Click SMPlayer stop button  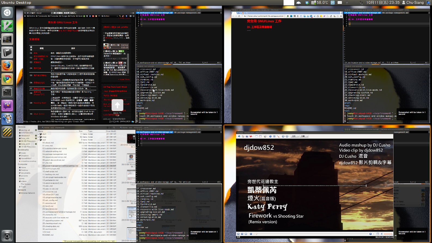[246, 234]
